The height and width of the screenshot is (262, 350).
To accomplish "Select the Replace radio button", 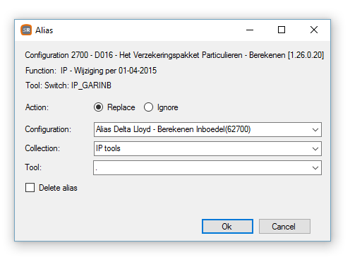I will pyautogui.click(x=98, y=107).
